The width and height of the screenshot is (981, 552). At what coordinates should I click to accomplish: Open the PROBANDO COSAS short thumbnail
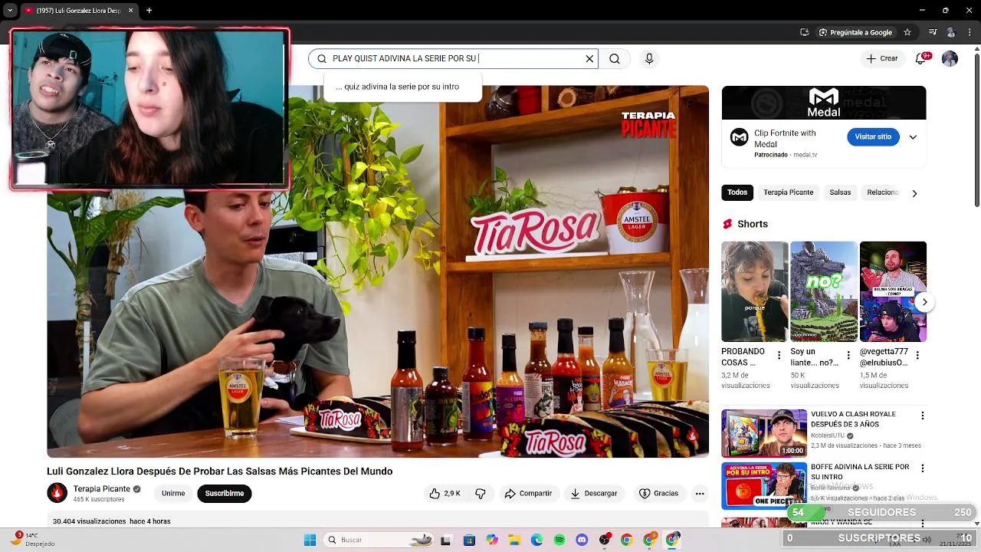coord(754,291)
